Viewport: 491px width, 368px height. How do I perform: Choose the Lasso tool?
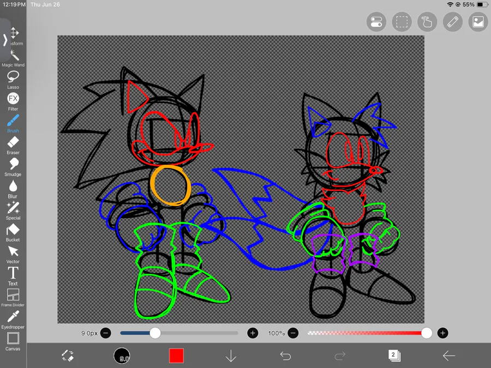click(13, 80)
